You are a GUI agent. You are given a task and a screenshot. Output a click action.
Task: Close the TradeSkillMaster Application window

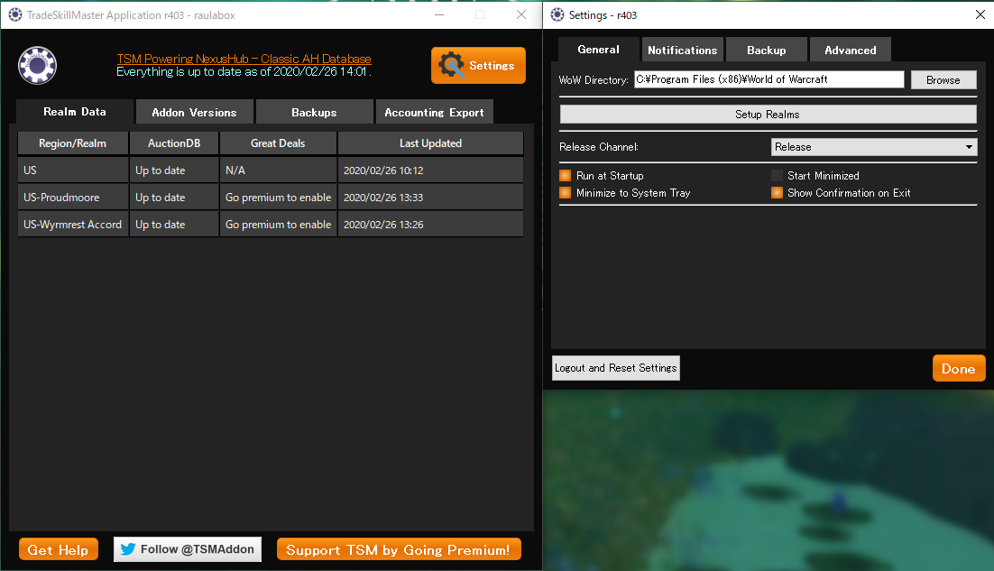[521, 14]
